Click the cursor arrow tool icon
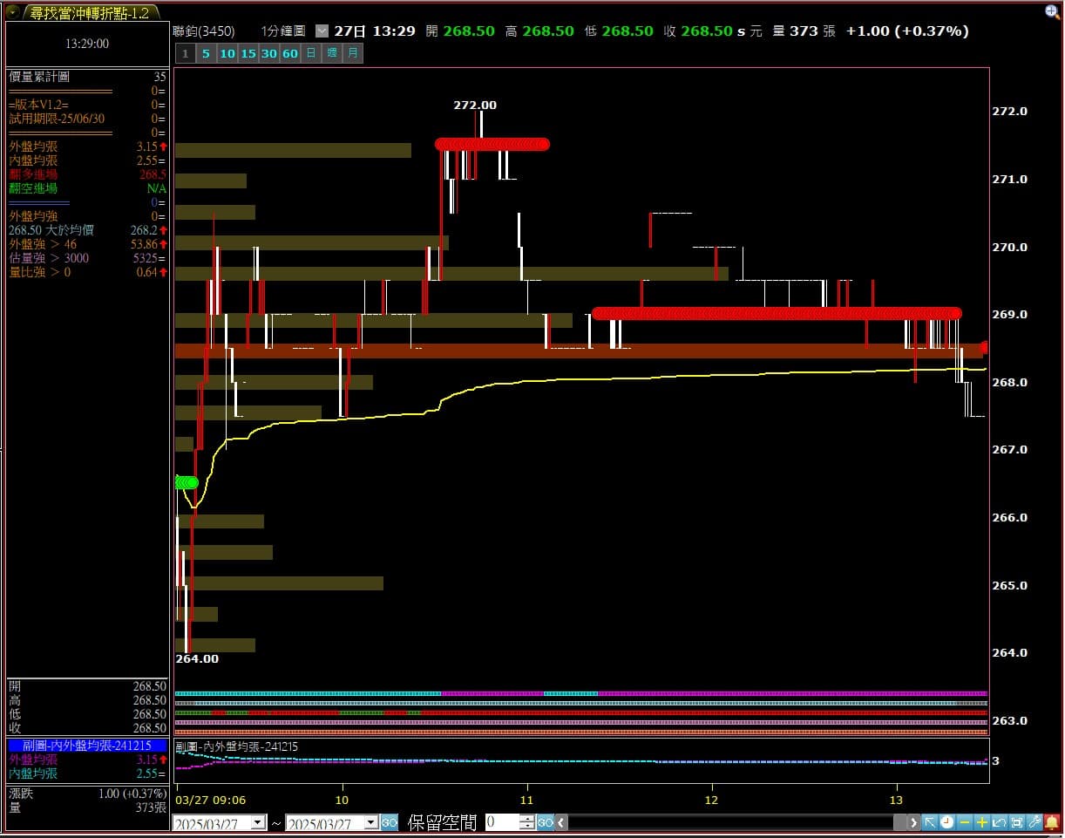The height and width of the screenshot is (838, 1065). [930, 822]
